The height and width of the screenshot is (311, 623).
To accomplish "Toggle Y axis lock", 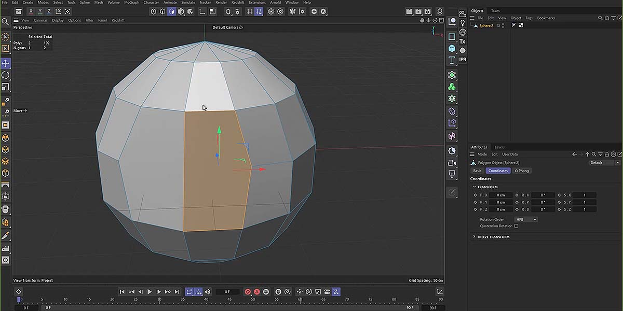I will (x=40, y=11).
